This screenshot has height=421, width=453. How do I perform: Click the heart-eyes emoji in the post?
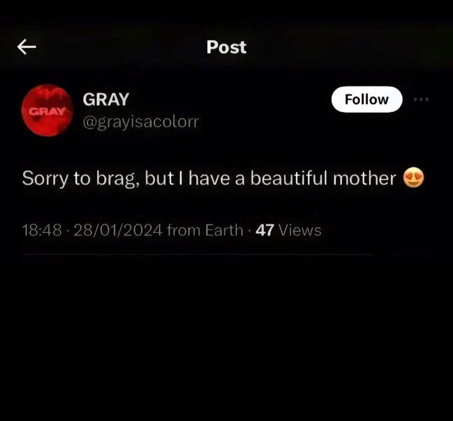[413, 178]
